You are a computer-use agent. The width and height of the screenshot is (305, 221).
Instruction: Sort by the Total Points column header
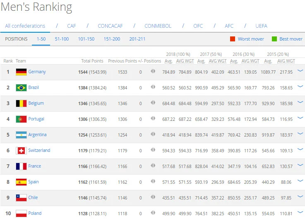[92, 61]
